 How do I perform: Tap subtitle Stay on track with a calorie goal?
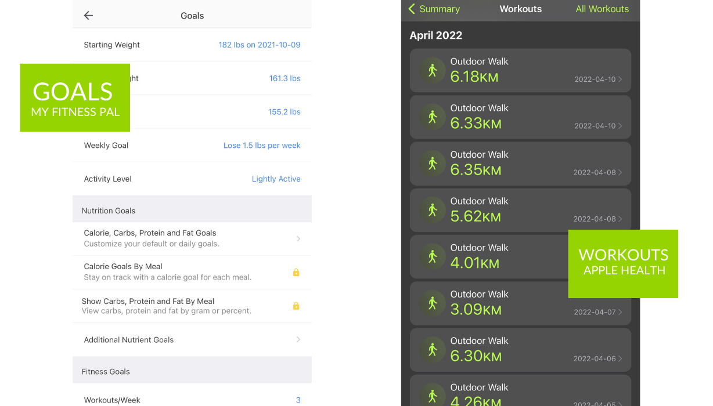(x=168, y=277)
